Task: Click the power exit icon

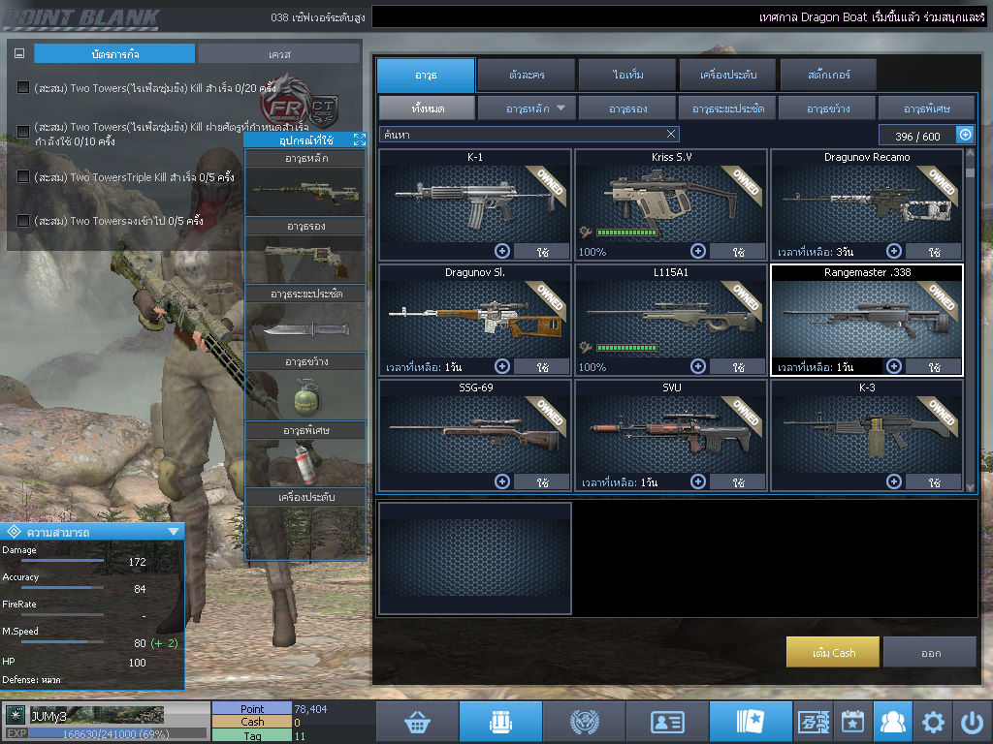Action: [972, 722]
